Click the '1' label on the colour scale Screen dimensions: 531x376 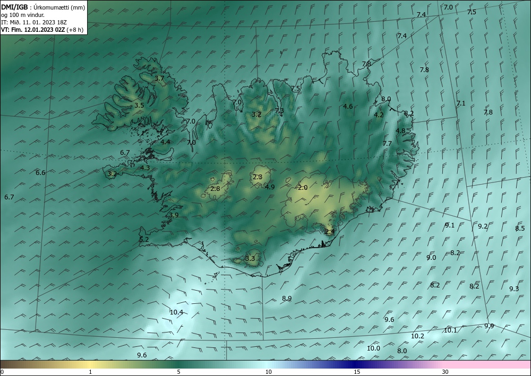(90, 372)
